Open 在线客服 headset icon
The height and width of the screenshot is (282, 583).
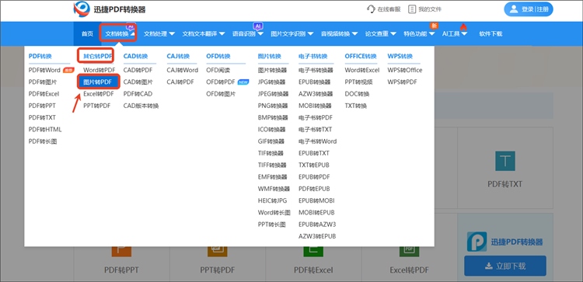tap(371, 9)
